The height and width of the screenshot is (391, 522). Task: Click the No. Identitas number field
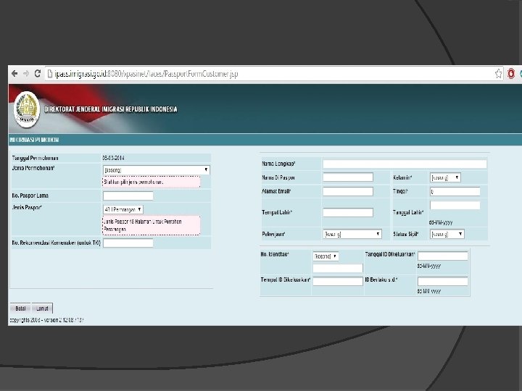[338, 269]
